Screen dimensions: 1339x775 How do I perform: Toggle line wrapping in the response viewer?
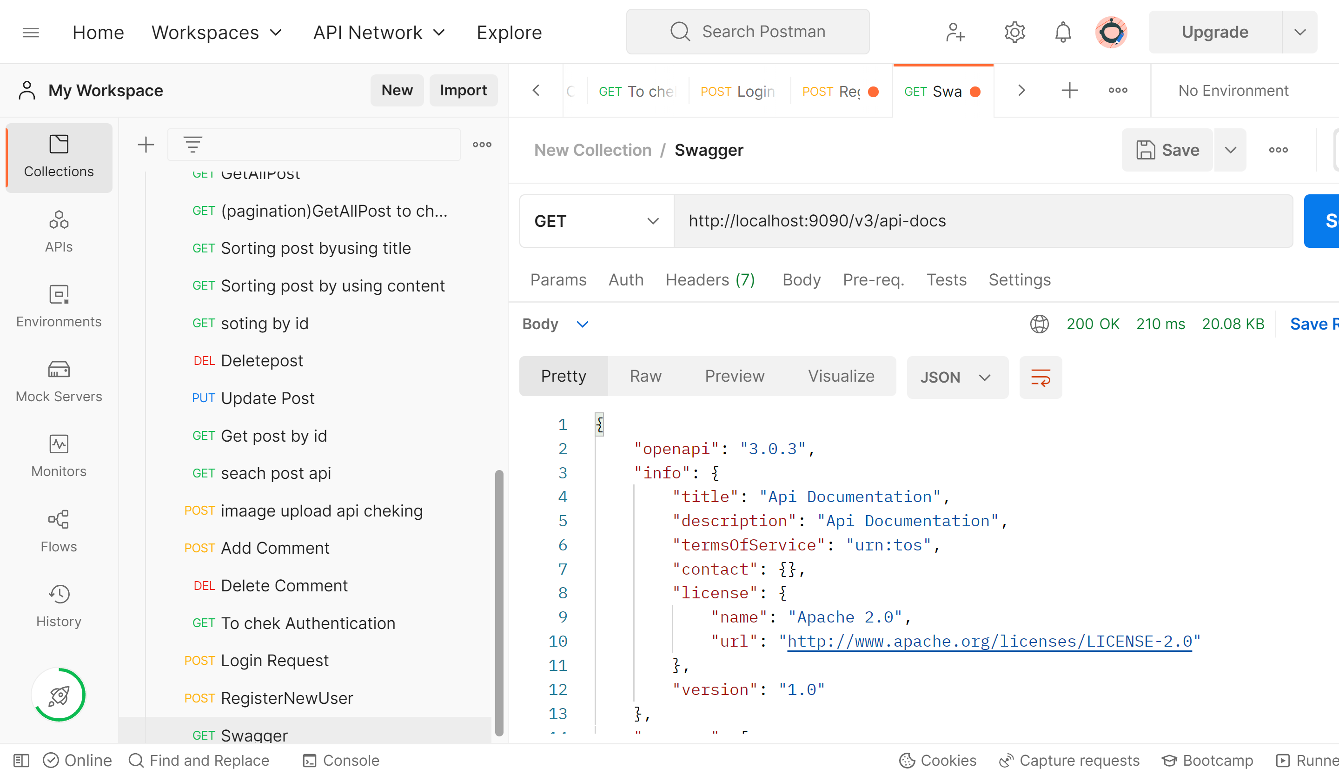pyautogui.click(x=1041, y=377)
